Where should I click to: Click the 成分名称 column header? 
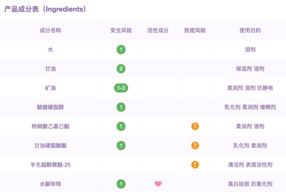pyautogui.click(x=50, y=30)
